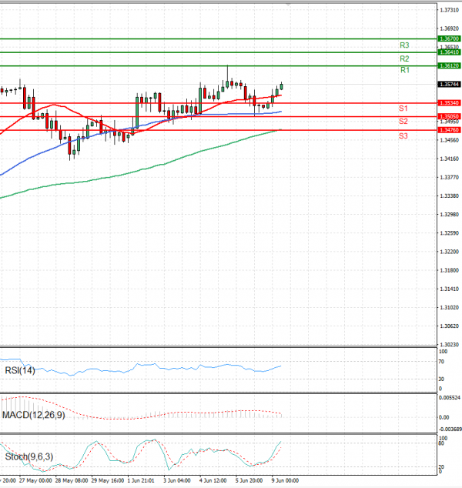This screenshot has width=462, height=488.
Task: Click the MACD -0.003689 scale value
Action: pos(450,430)
